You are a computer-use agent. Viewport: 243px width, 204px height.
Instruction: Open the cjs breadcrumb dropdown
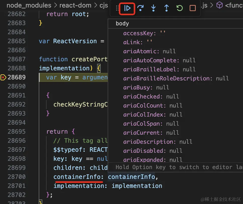(x=104, y=5)
